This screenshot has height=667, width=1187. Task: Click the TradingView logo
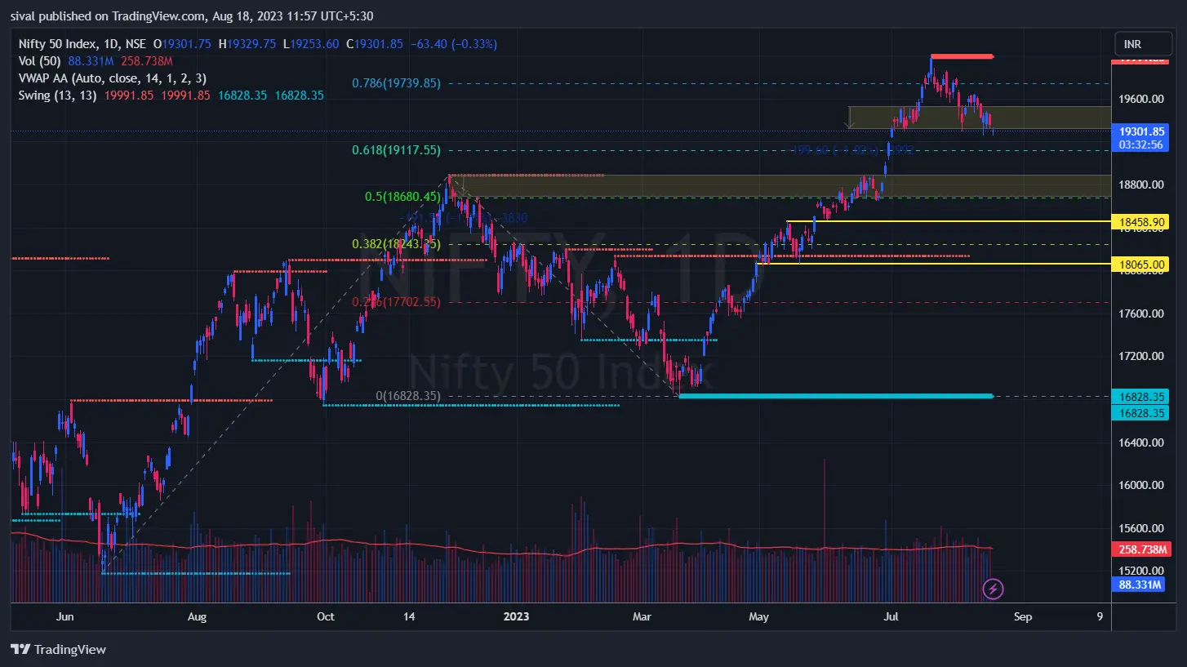click(58, 650)
